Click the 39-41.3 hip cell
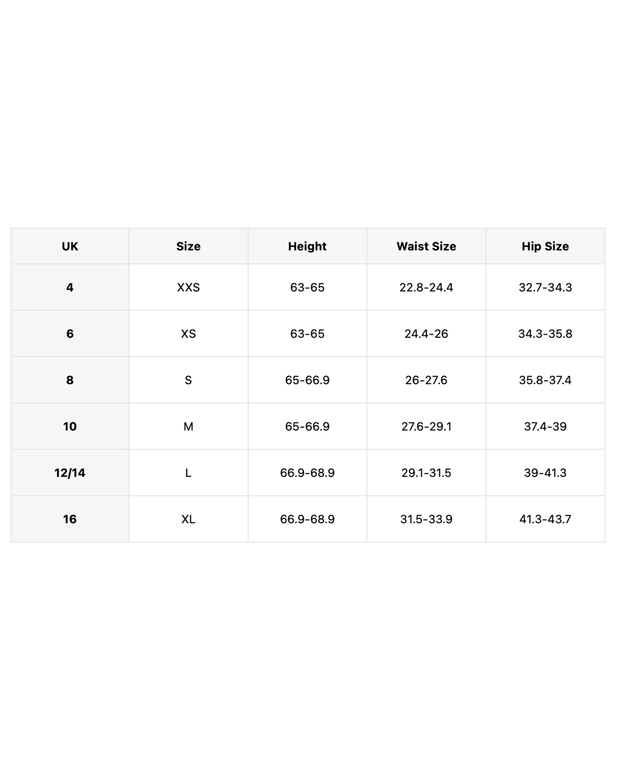This screenshot has width=617, height=771. pyautogui.click(x=546, y=472)
